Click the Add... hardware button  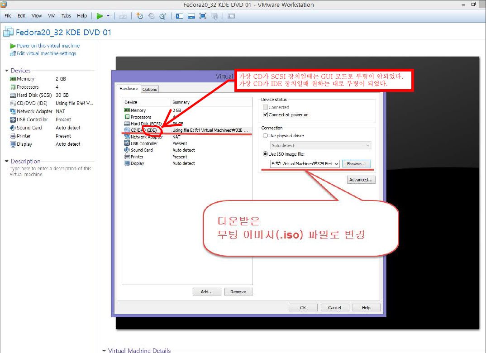click(207, 291)
